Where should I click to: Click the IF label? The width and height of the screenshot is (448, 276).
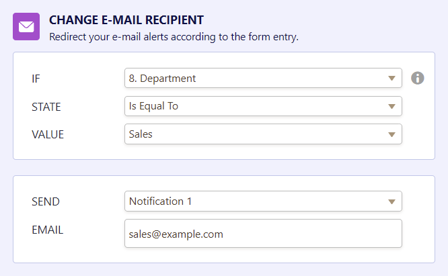coord(36,79)
